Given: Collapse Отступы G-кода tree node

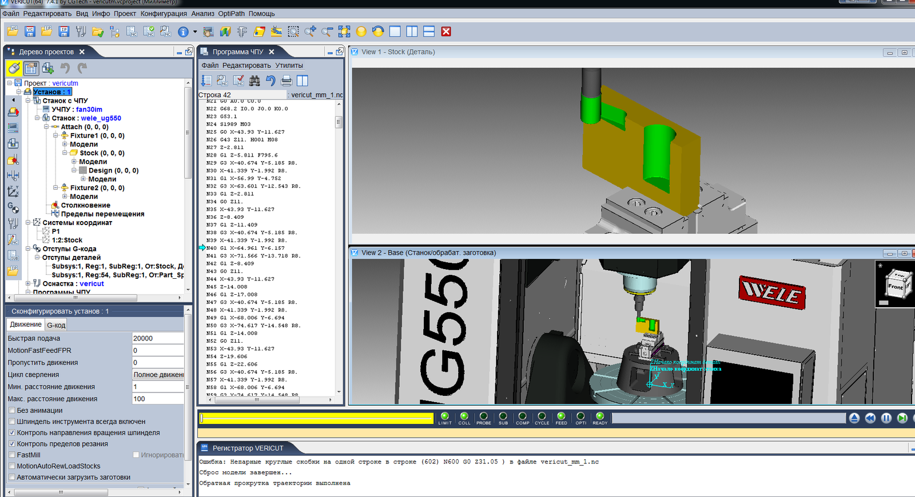Looking at the screenshot, I should 28,248.
